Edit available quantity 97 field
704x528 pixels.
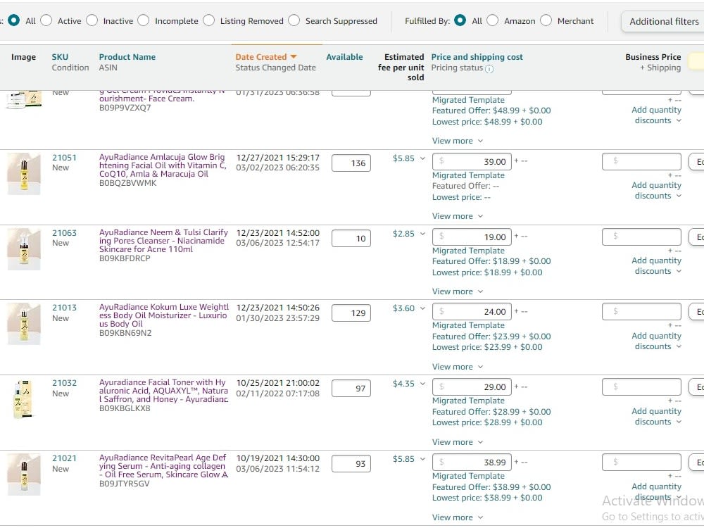click(x=351, y=389)
